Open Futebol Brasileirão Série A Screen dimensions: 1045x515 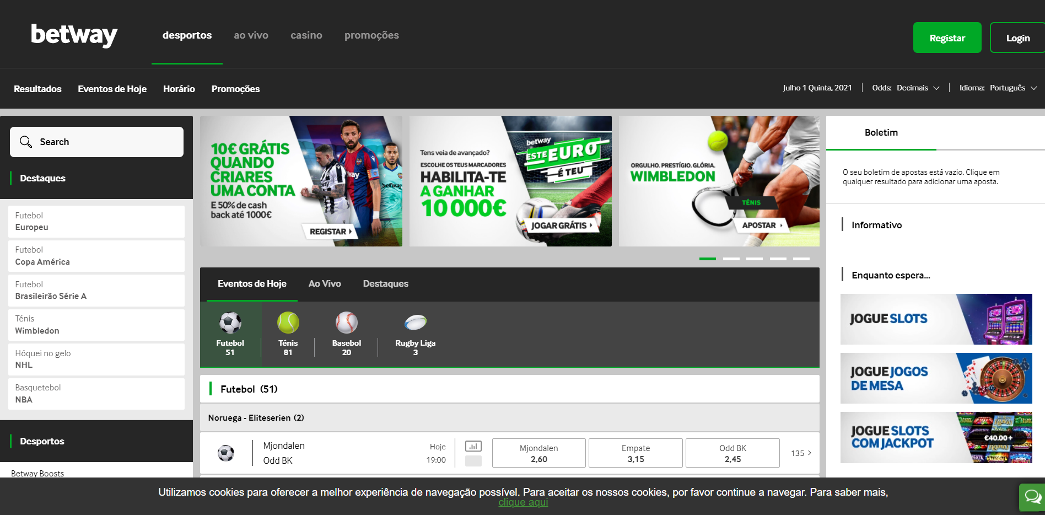coord(96,291)
